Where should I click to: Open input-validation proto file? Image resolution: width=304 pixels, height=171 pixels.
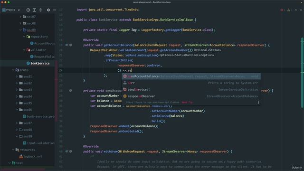point(39,143)
